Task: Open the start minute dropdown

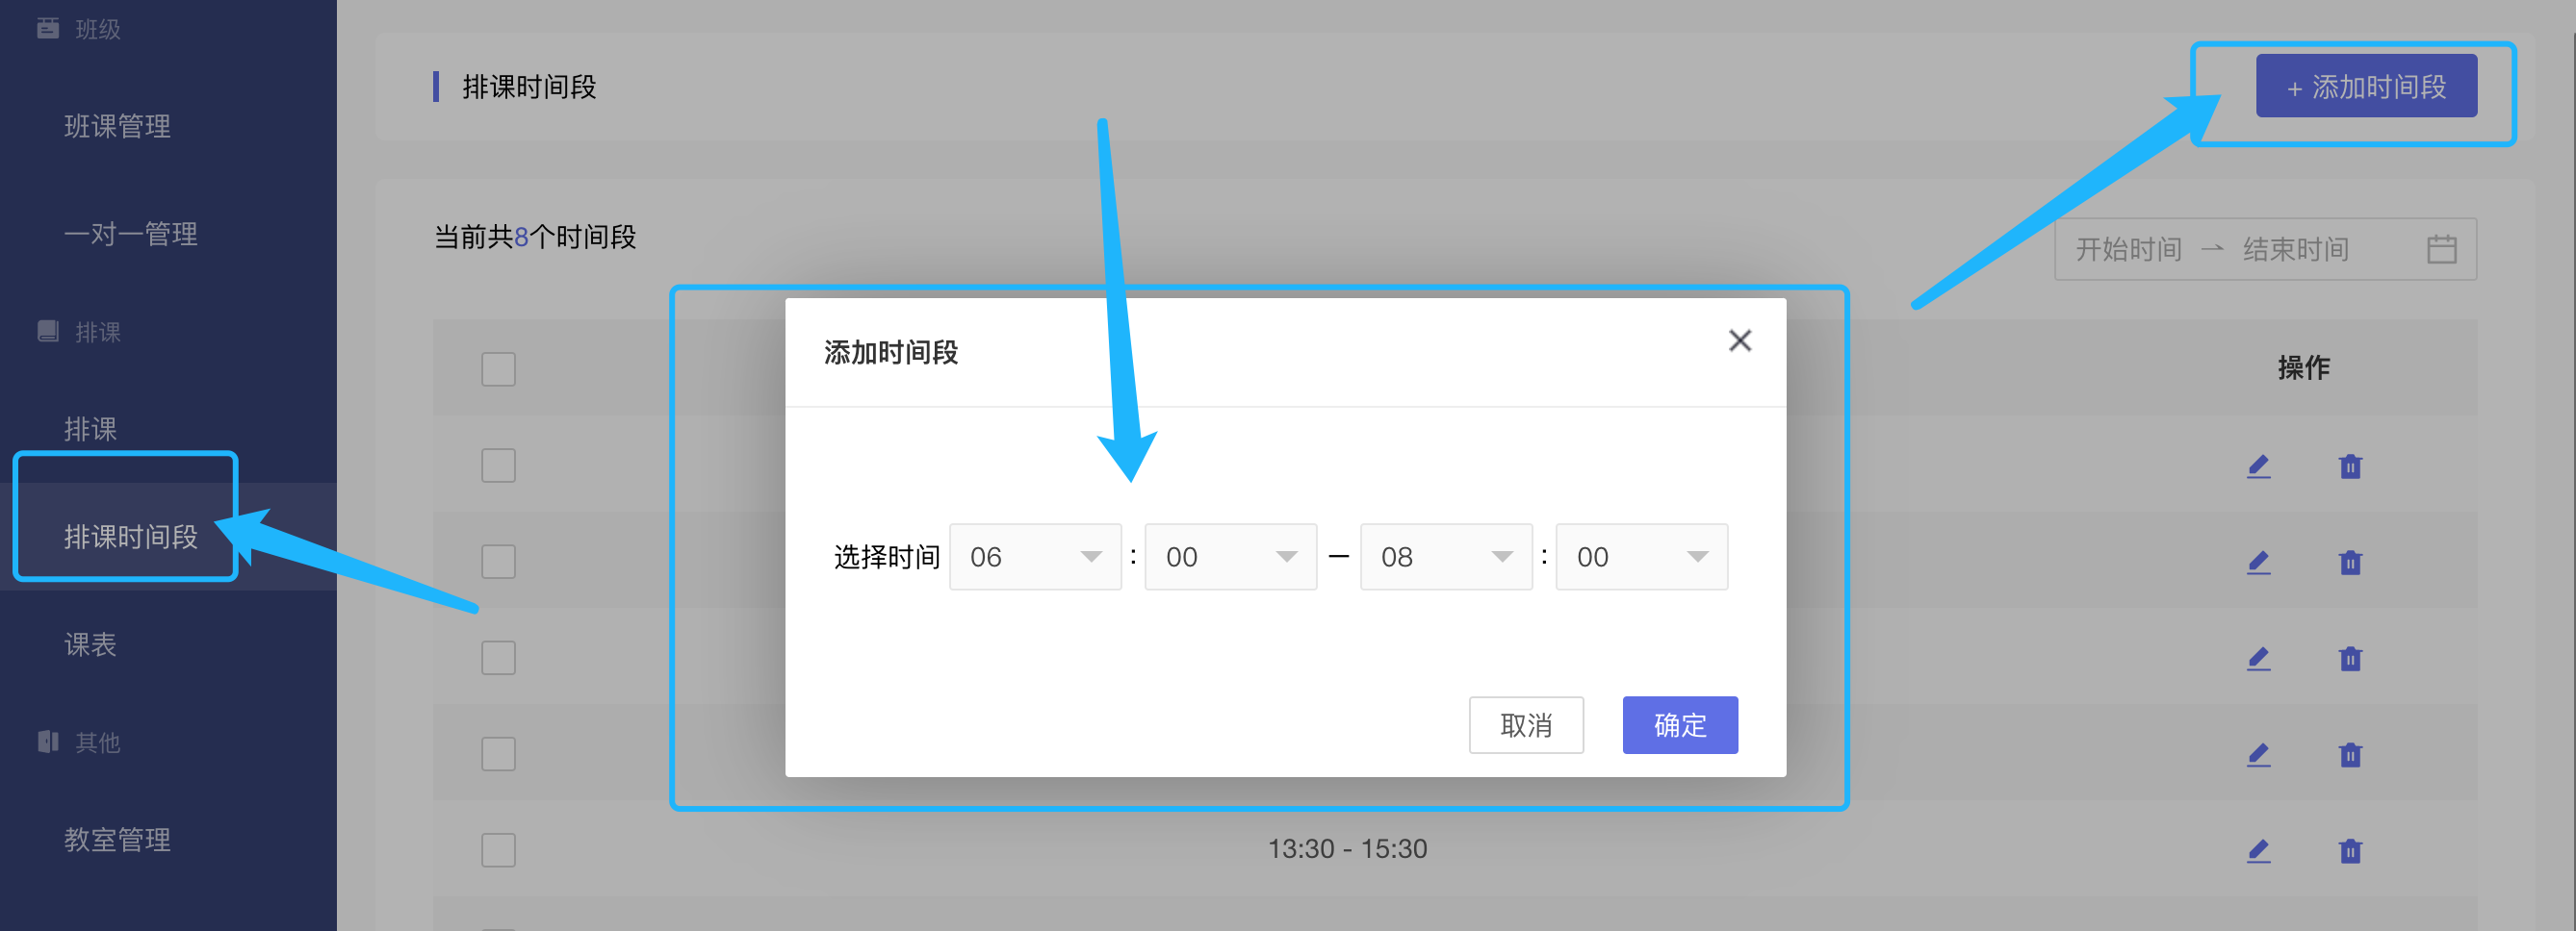Action: tap(1230, 557)
